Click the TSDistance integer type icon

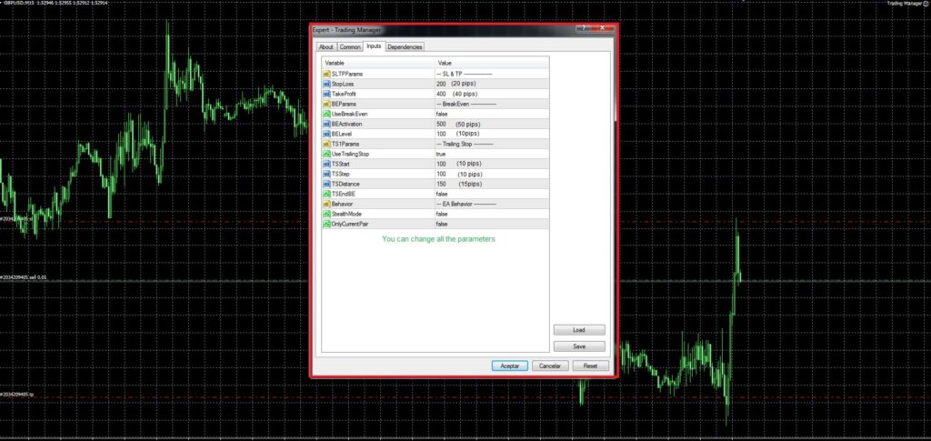tap(326, 184)
